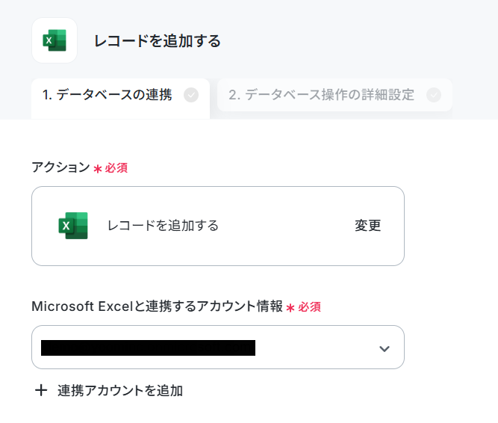The width and height of the screenshot is (498, 423).
Task: Click the red 必須 marker beside アカウント情報
Action: pyautogui.click(x=309, y=307)
